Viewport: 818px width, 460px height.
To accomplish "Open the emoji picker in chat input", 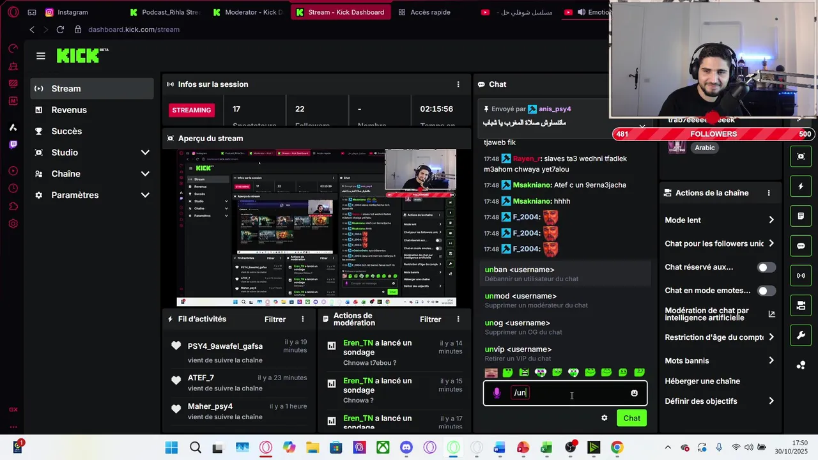I will coord(634,393).
